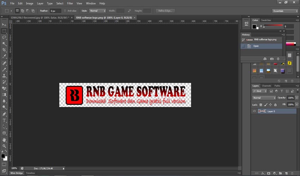Open the Style dropdown set to Normal

click(x=97, y=11)
